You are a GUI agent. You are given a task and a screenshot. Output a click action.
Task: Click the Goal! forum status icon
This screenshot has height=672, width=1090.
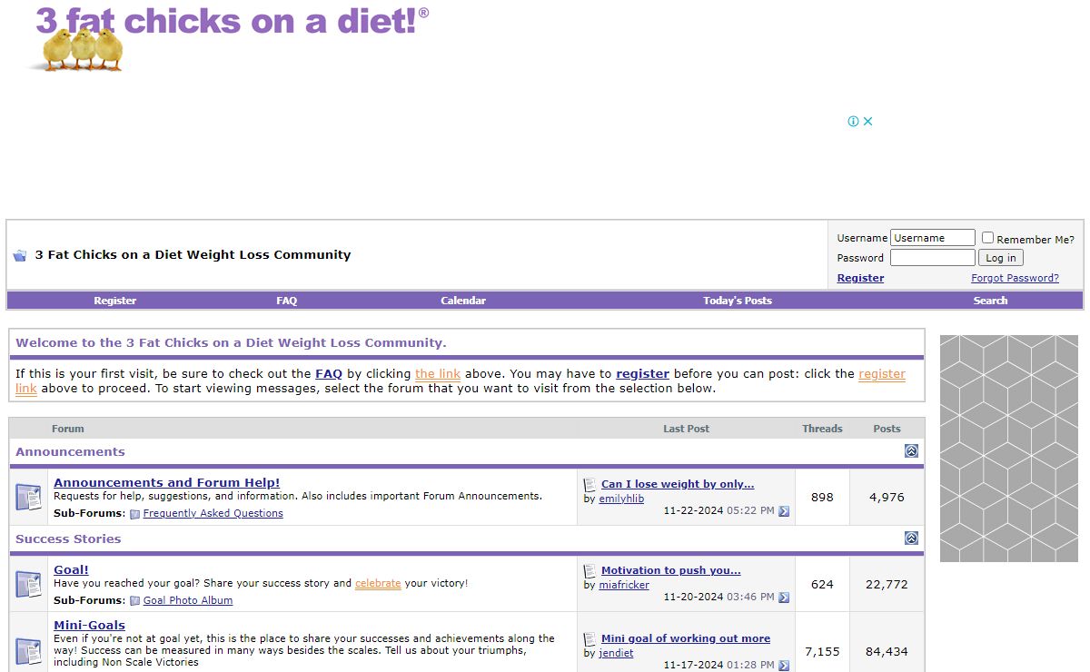click(x=28, y=585)
